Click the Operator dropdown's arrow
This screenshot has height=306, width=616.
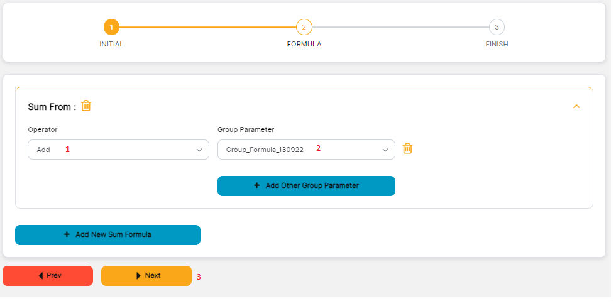point(199,150)
